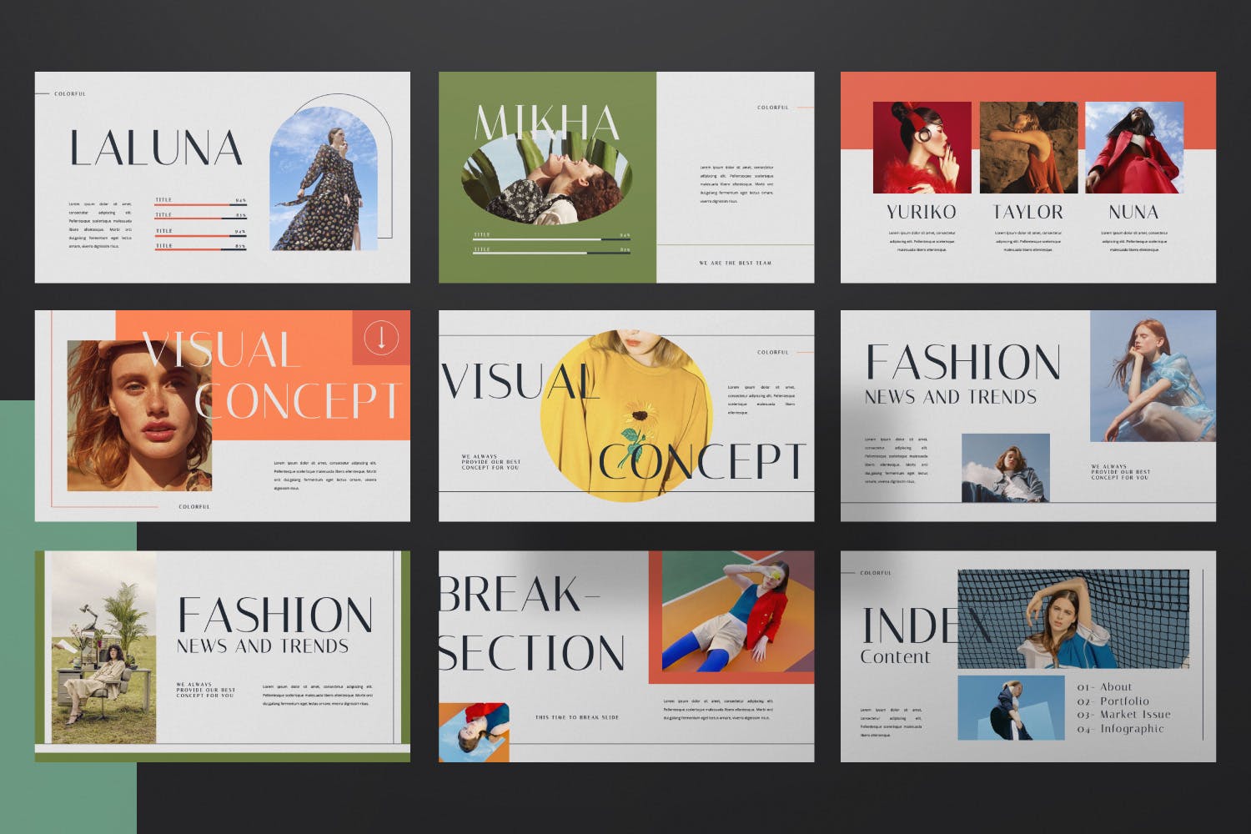This screenshot has height=834, width=1251.
Task: Click the YURIKO team member photo
Action: pos(922,148)
